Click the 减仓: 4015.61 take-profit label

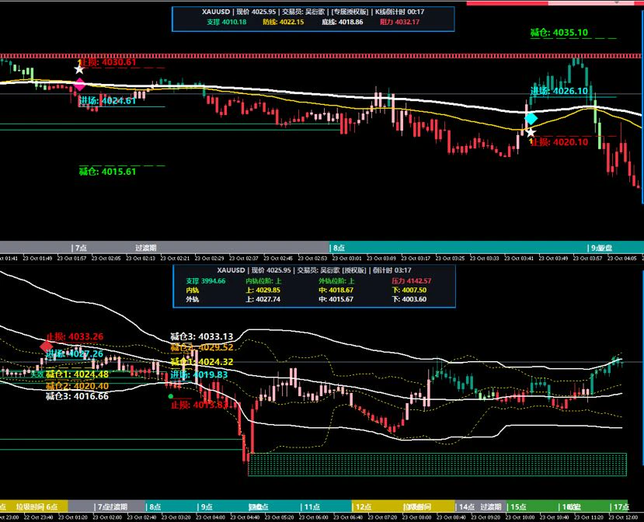click(107, 172)
